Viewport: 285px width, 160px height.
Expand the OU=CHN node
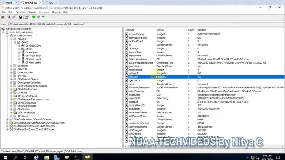point(11,69)
